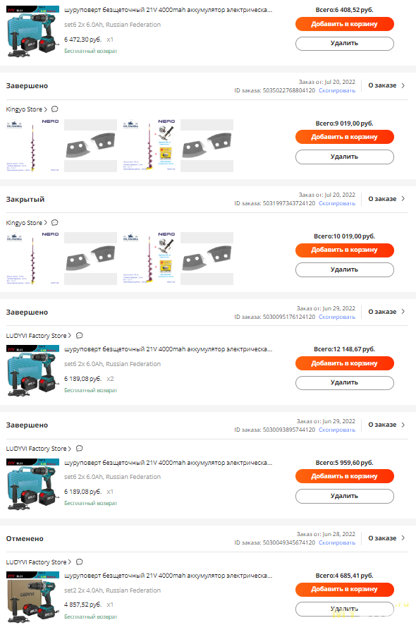Expand 'О заказе' for order 5030095176124120
This screenshot has height=625, width=416.
pos(386,312)
